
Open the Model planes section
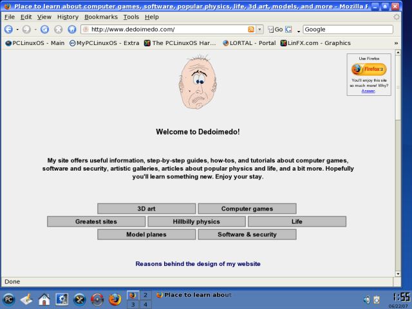(146, 234)
